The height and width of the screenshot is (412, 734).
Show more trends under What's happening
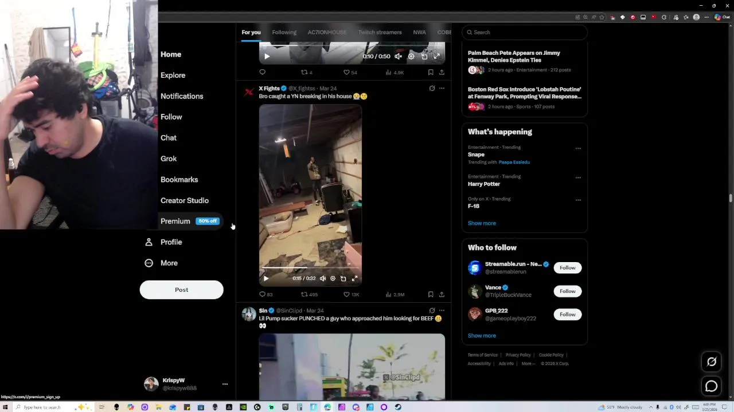482,223
